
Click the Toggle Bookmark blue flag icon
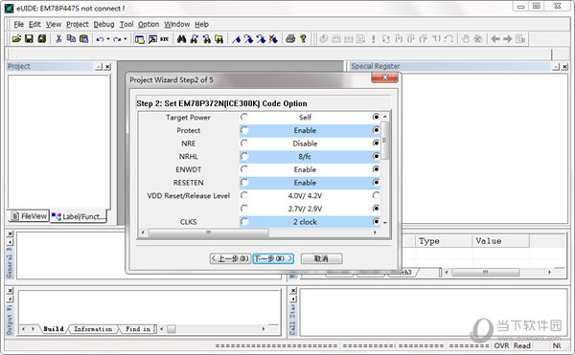(236, 39)
